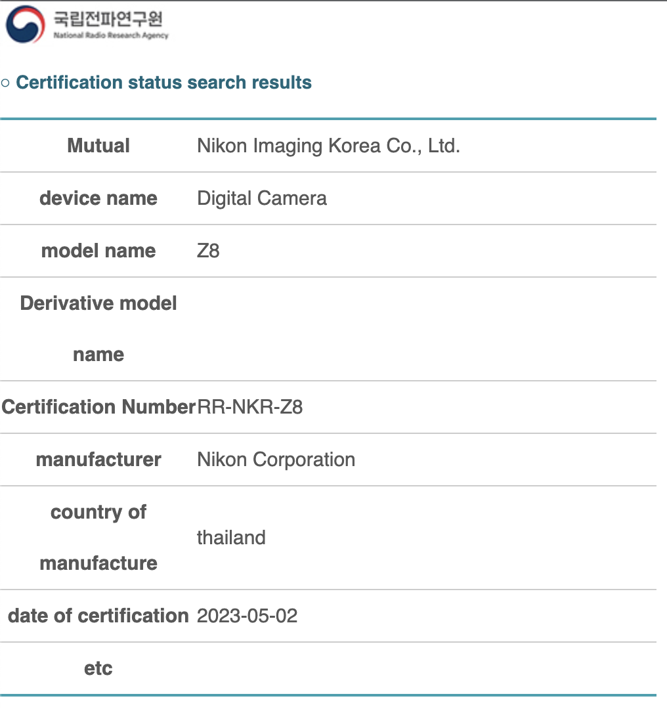Click the 2023-05-02 date value

[247, 616]
